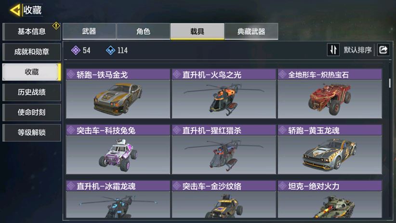The width and height of the screenshot is (396, 223).
Task: Click the purple diamond count icon
Action: pos(76,50)
